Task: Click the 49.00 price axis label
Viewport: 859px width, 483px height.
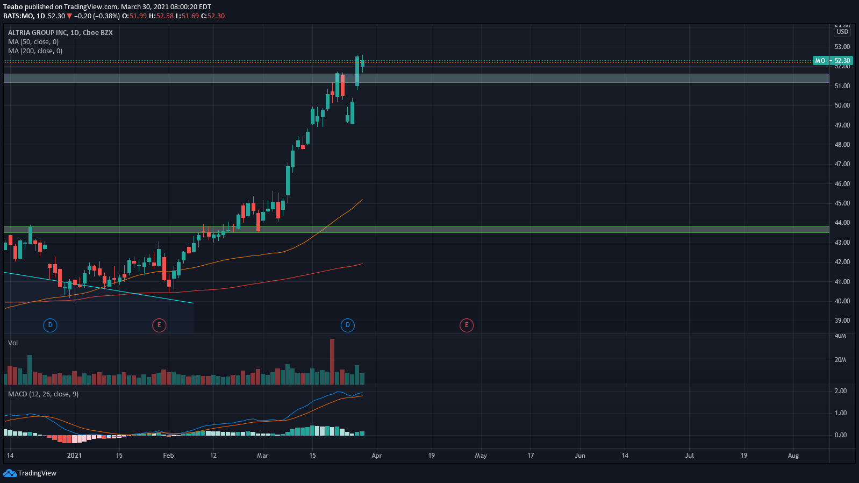Action: (842, 125)
